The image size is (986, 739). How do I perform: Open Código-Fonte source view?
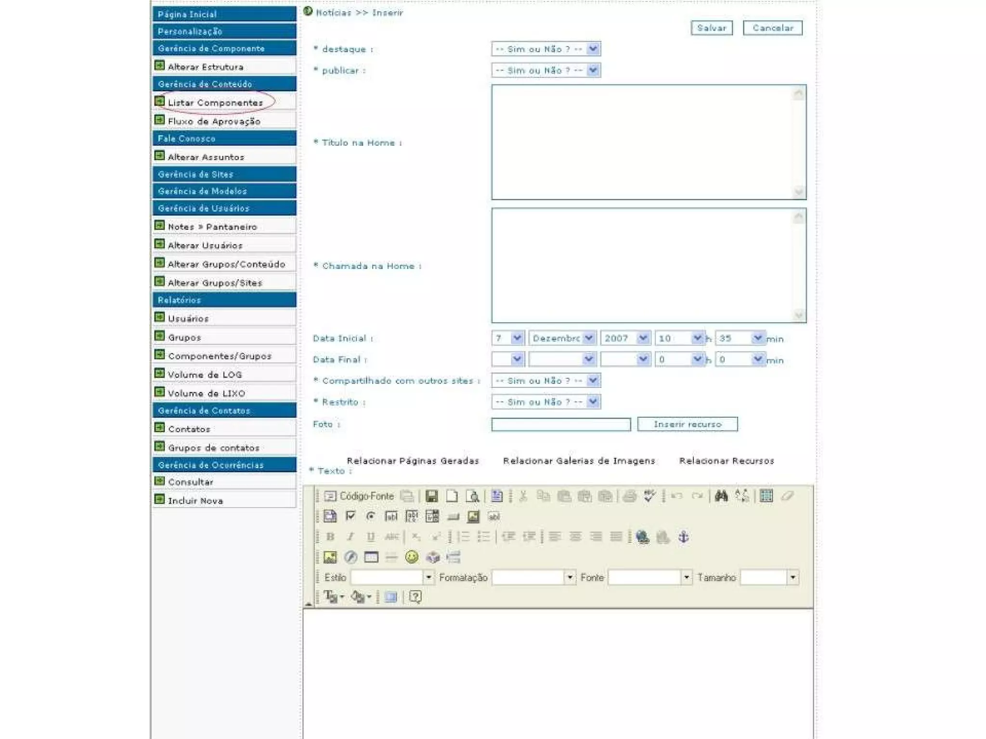(359, 496)
